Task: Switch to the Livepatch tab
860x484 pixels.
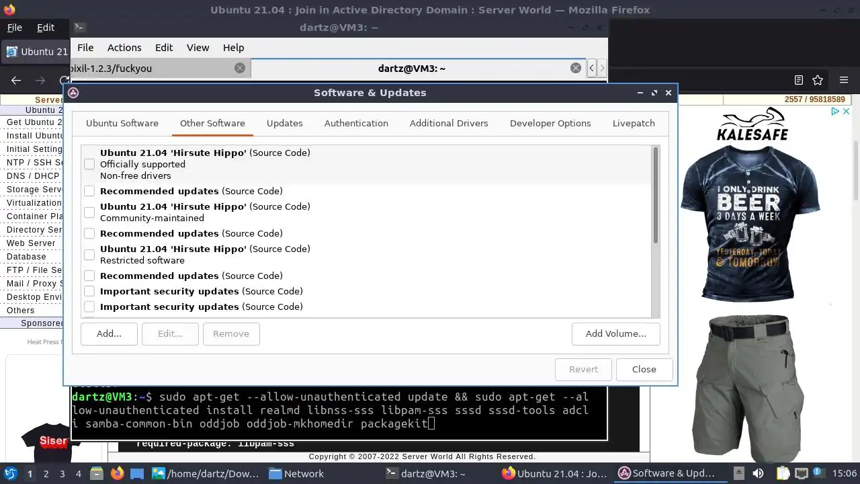Action: pyautogui.click(x=634, y=123)
